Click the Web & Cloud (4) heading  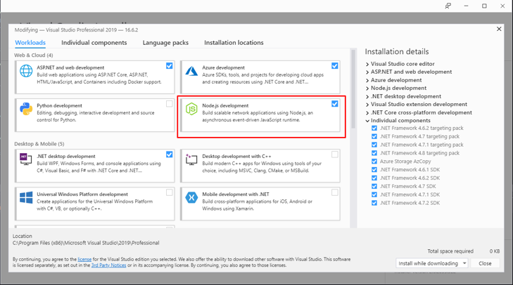coord(33,55)
